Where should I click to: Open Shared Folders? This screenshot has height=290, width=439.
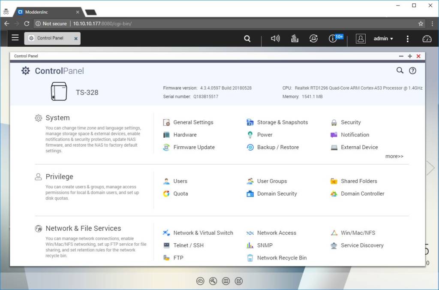click(354, 181)
